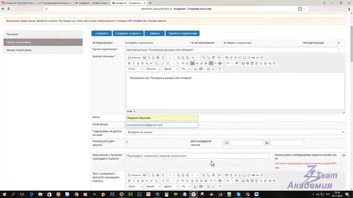
Task: Click Remove Format in short description editor
Action: 157,63
